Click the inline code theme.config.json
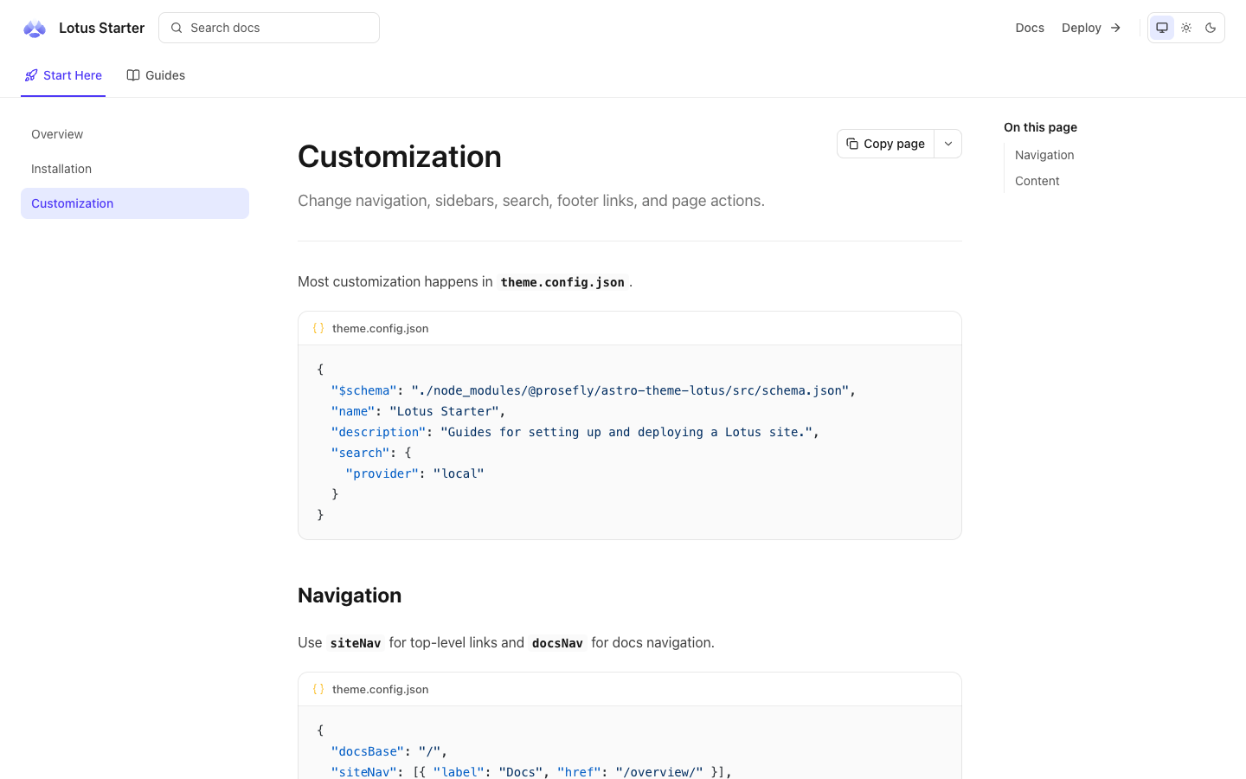The image size is (1246, 779). point(562,282)
